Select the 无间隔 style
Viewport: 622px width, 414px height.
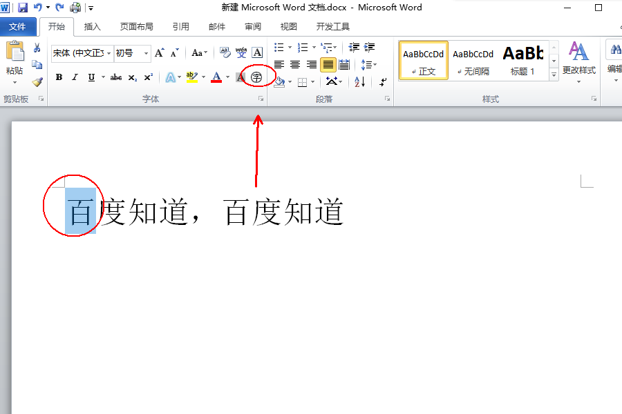click(473, 61)
